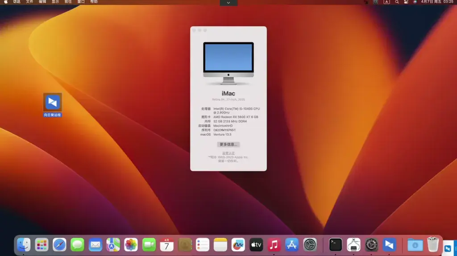Screen dimensions: 457x256
Task: Open the Trash in the Dock
Action: (433, 244)
